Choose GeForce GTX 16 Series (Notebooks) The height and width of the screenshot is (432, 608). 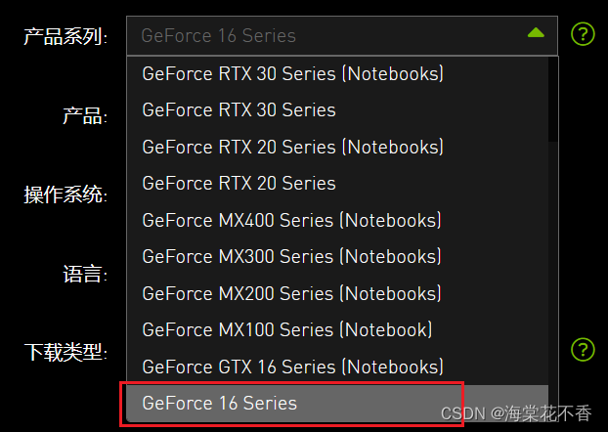[292, 367]
